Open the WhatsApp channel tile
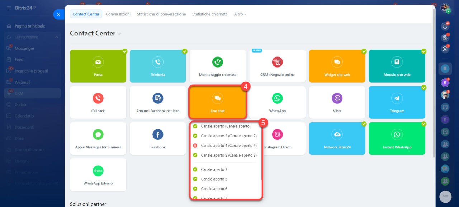 (278, 102)
